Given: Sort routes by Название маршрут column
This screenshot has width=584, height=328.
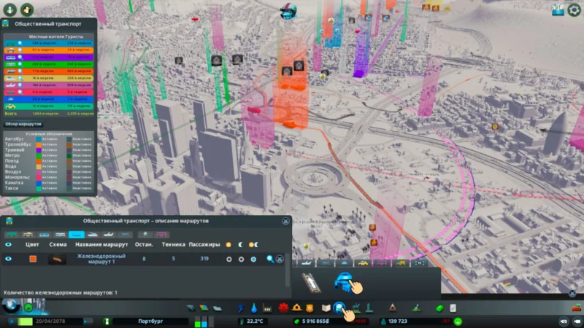Looking at the screenshot, I should pyautogui.click(x=101, y=244).
